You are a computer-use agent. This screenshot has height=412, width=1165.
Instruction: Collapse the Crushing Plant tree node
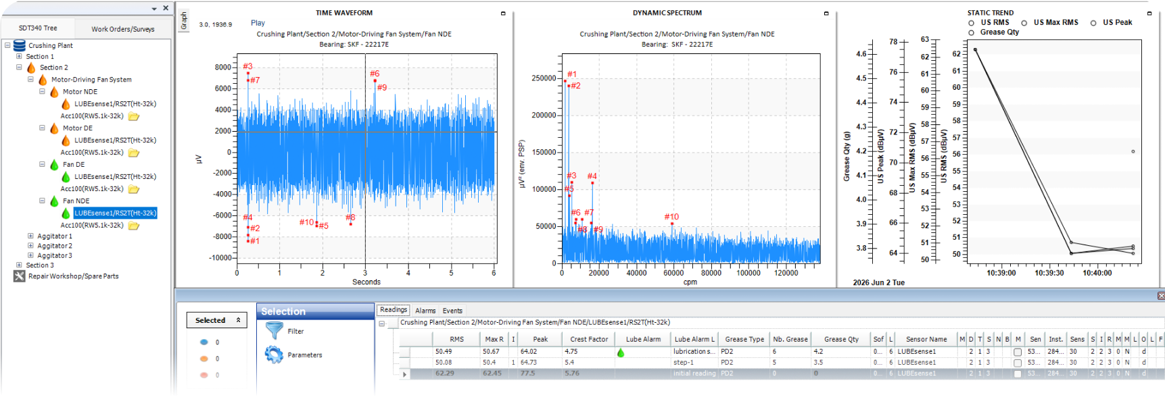pos(7,45)
